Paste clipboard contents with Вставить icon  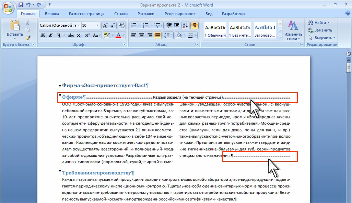(x=15, y=26)
